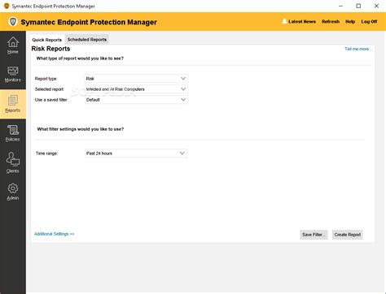
Task: Click the Create Report button
Action: coord(348,235)
